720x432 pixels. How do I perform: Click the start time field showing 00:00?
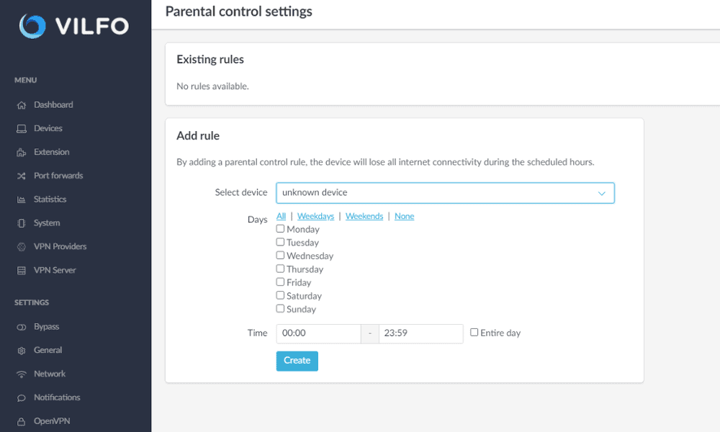[x=318, y=334]
